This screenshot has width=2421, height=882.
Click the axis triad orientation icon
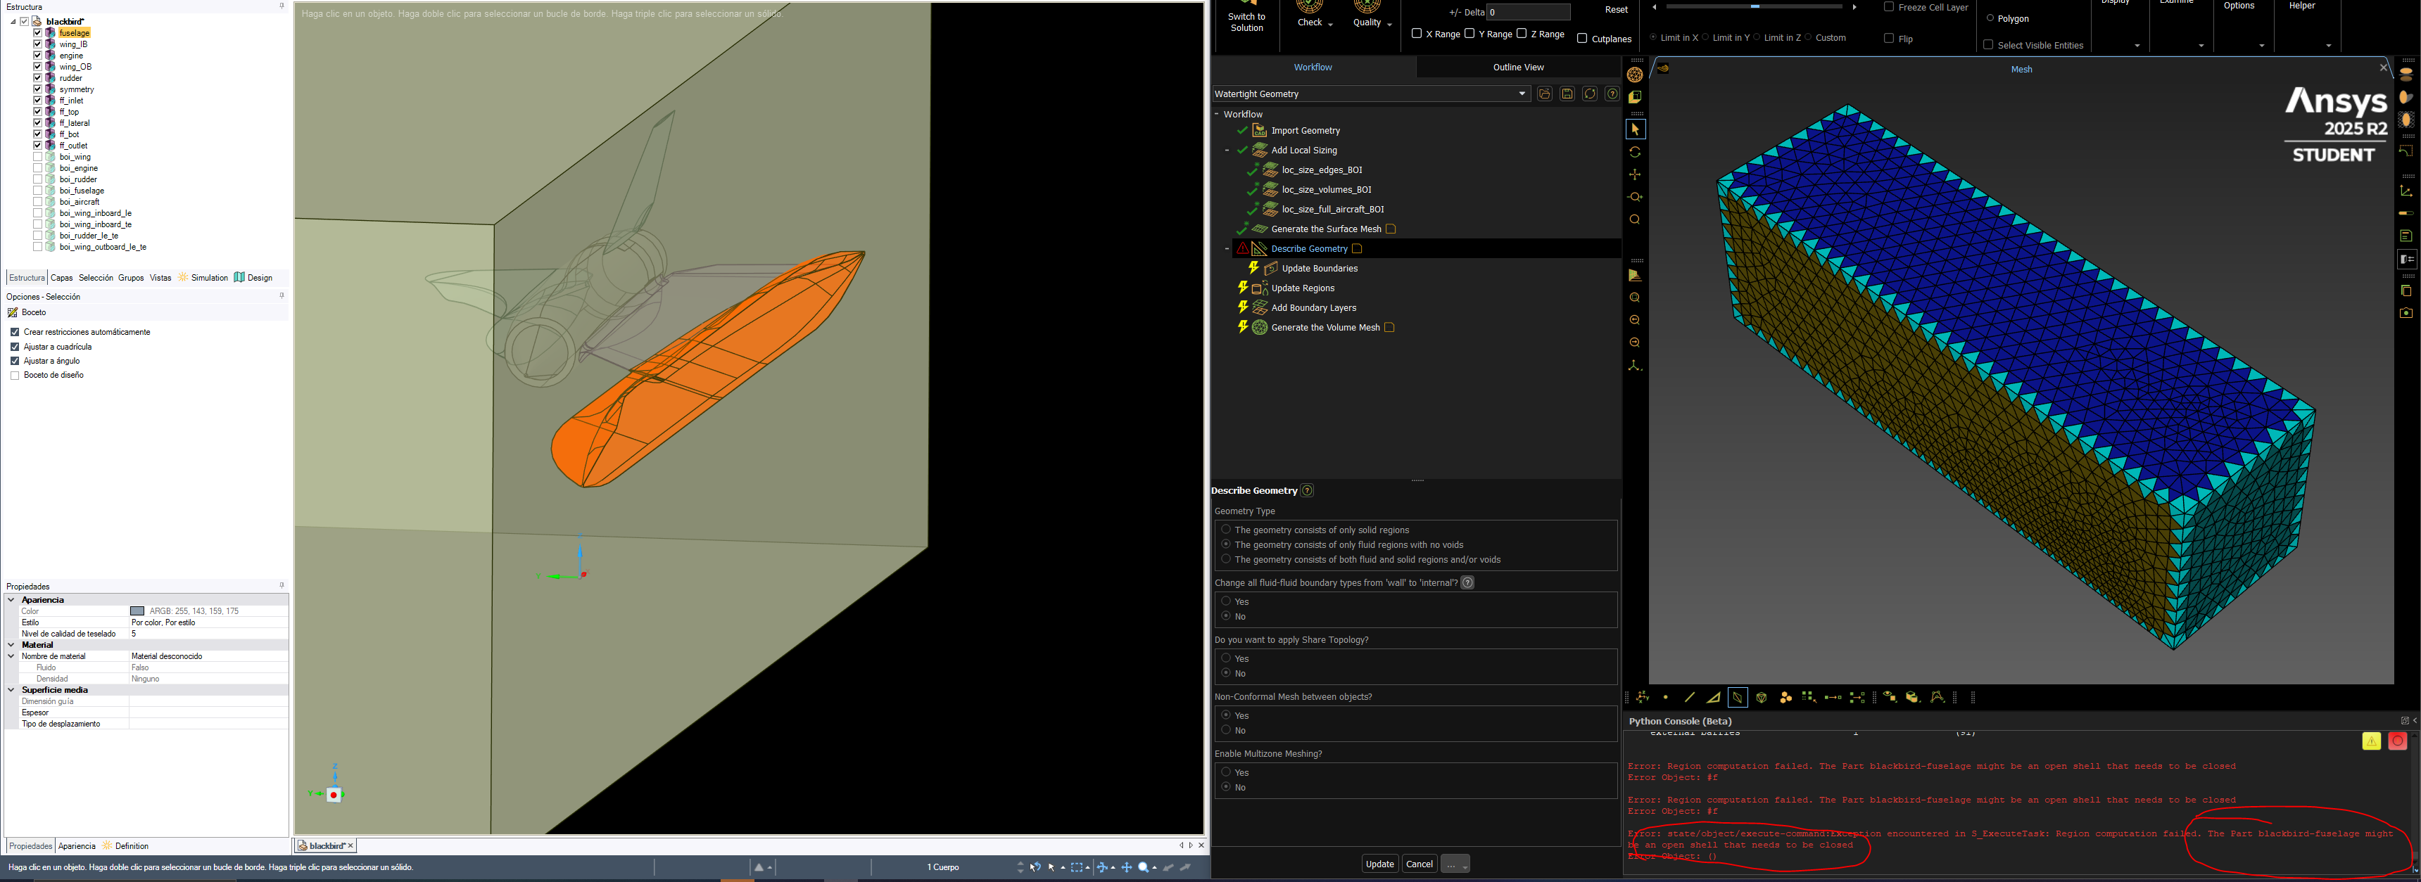point(1636,365)
